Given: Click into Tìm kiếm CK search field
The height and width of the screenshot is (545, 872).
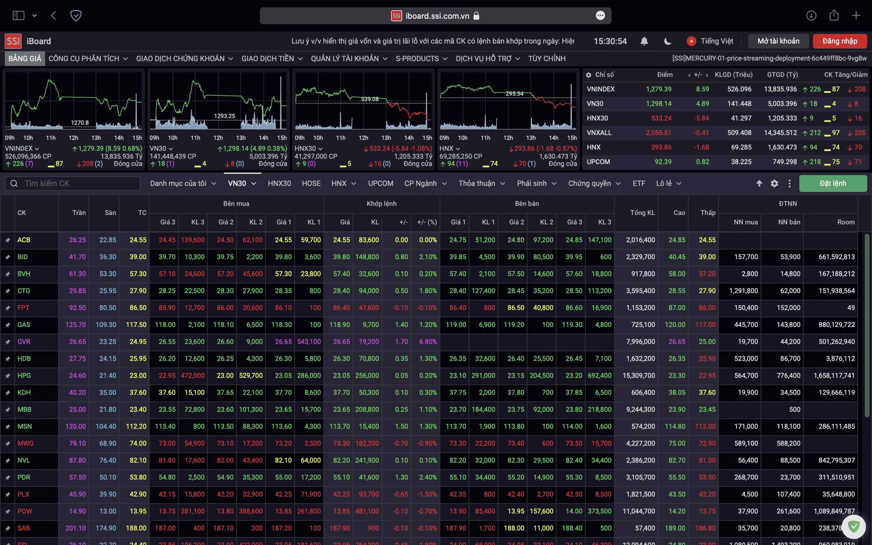Looking at the screenshot, I should [x=73, y=184].
